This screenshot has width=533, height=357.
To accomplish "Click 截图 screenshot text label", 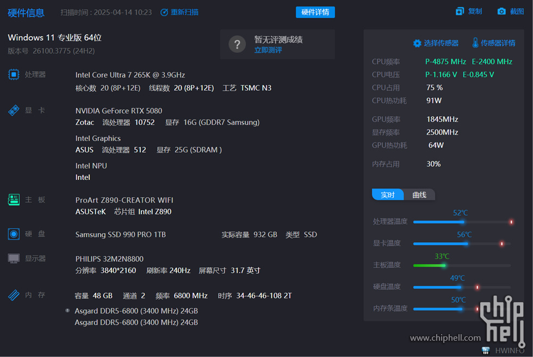I will [x=517, y=11].
